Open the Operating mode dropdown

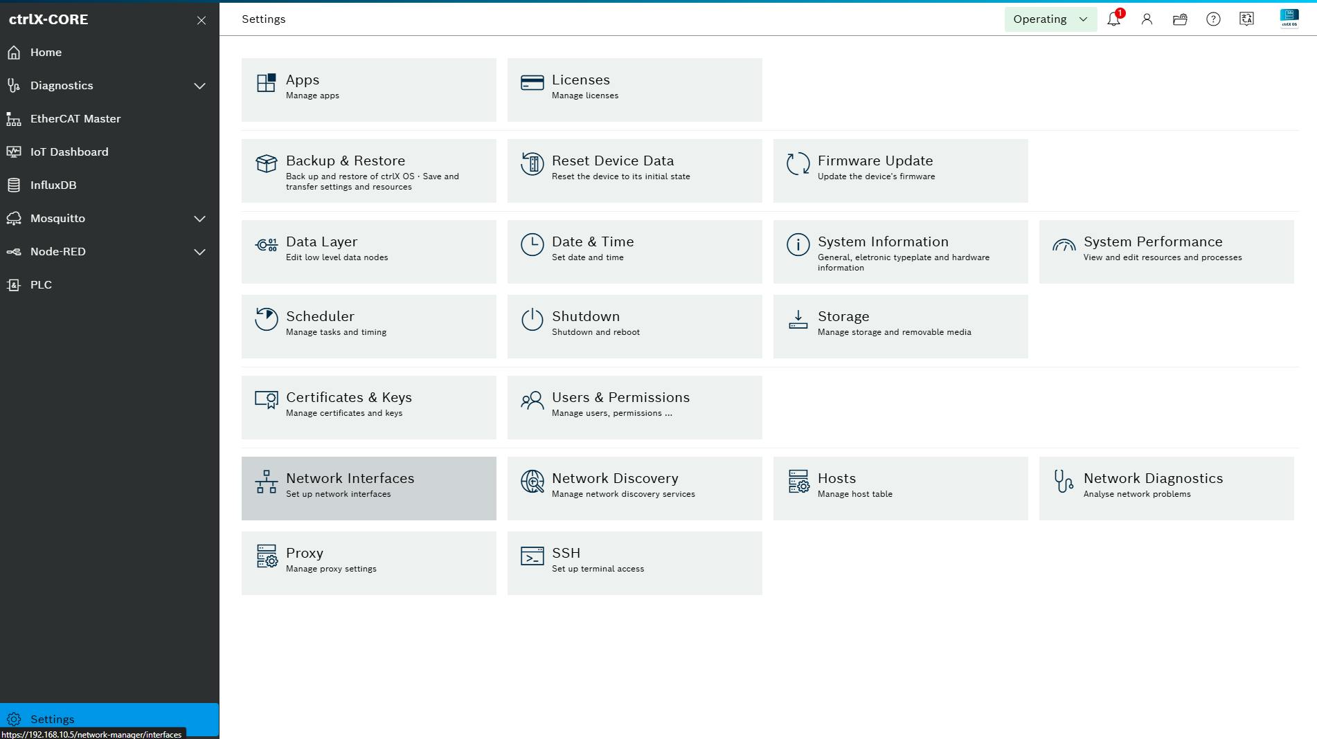1050,19
